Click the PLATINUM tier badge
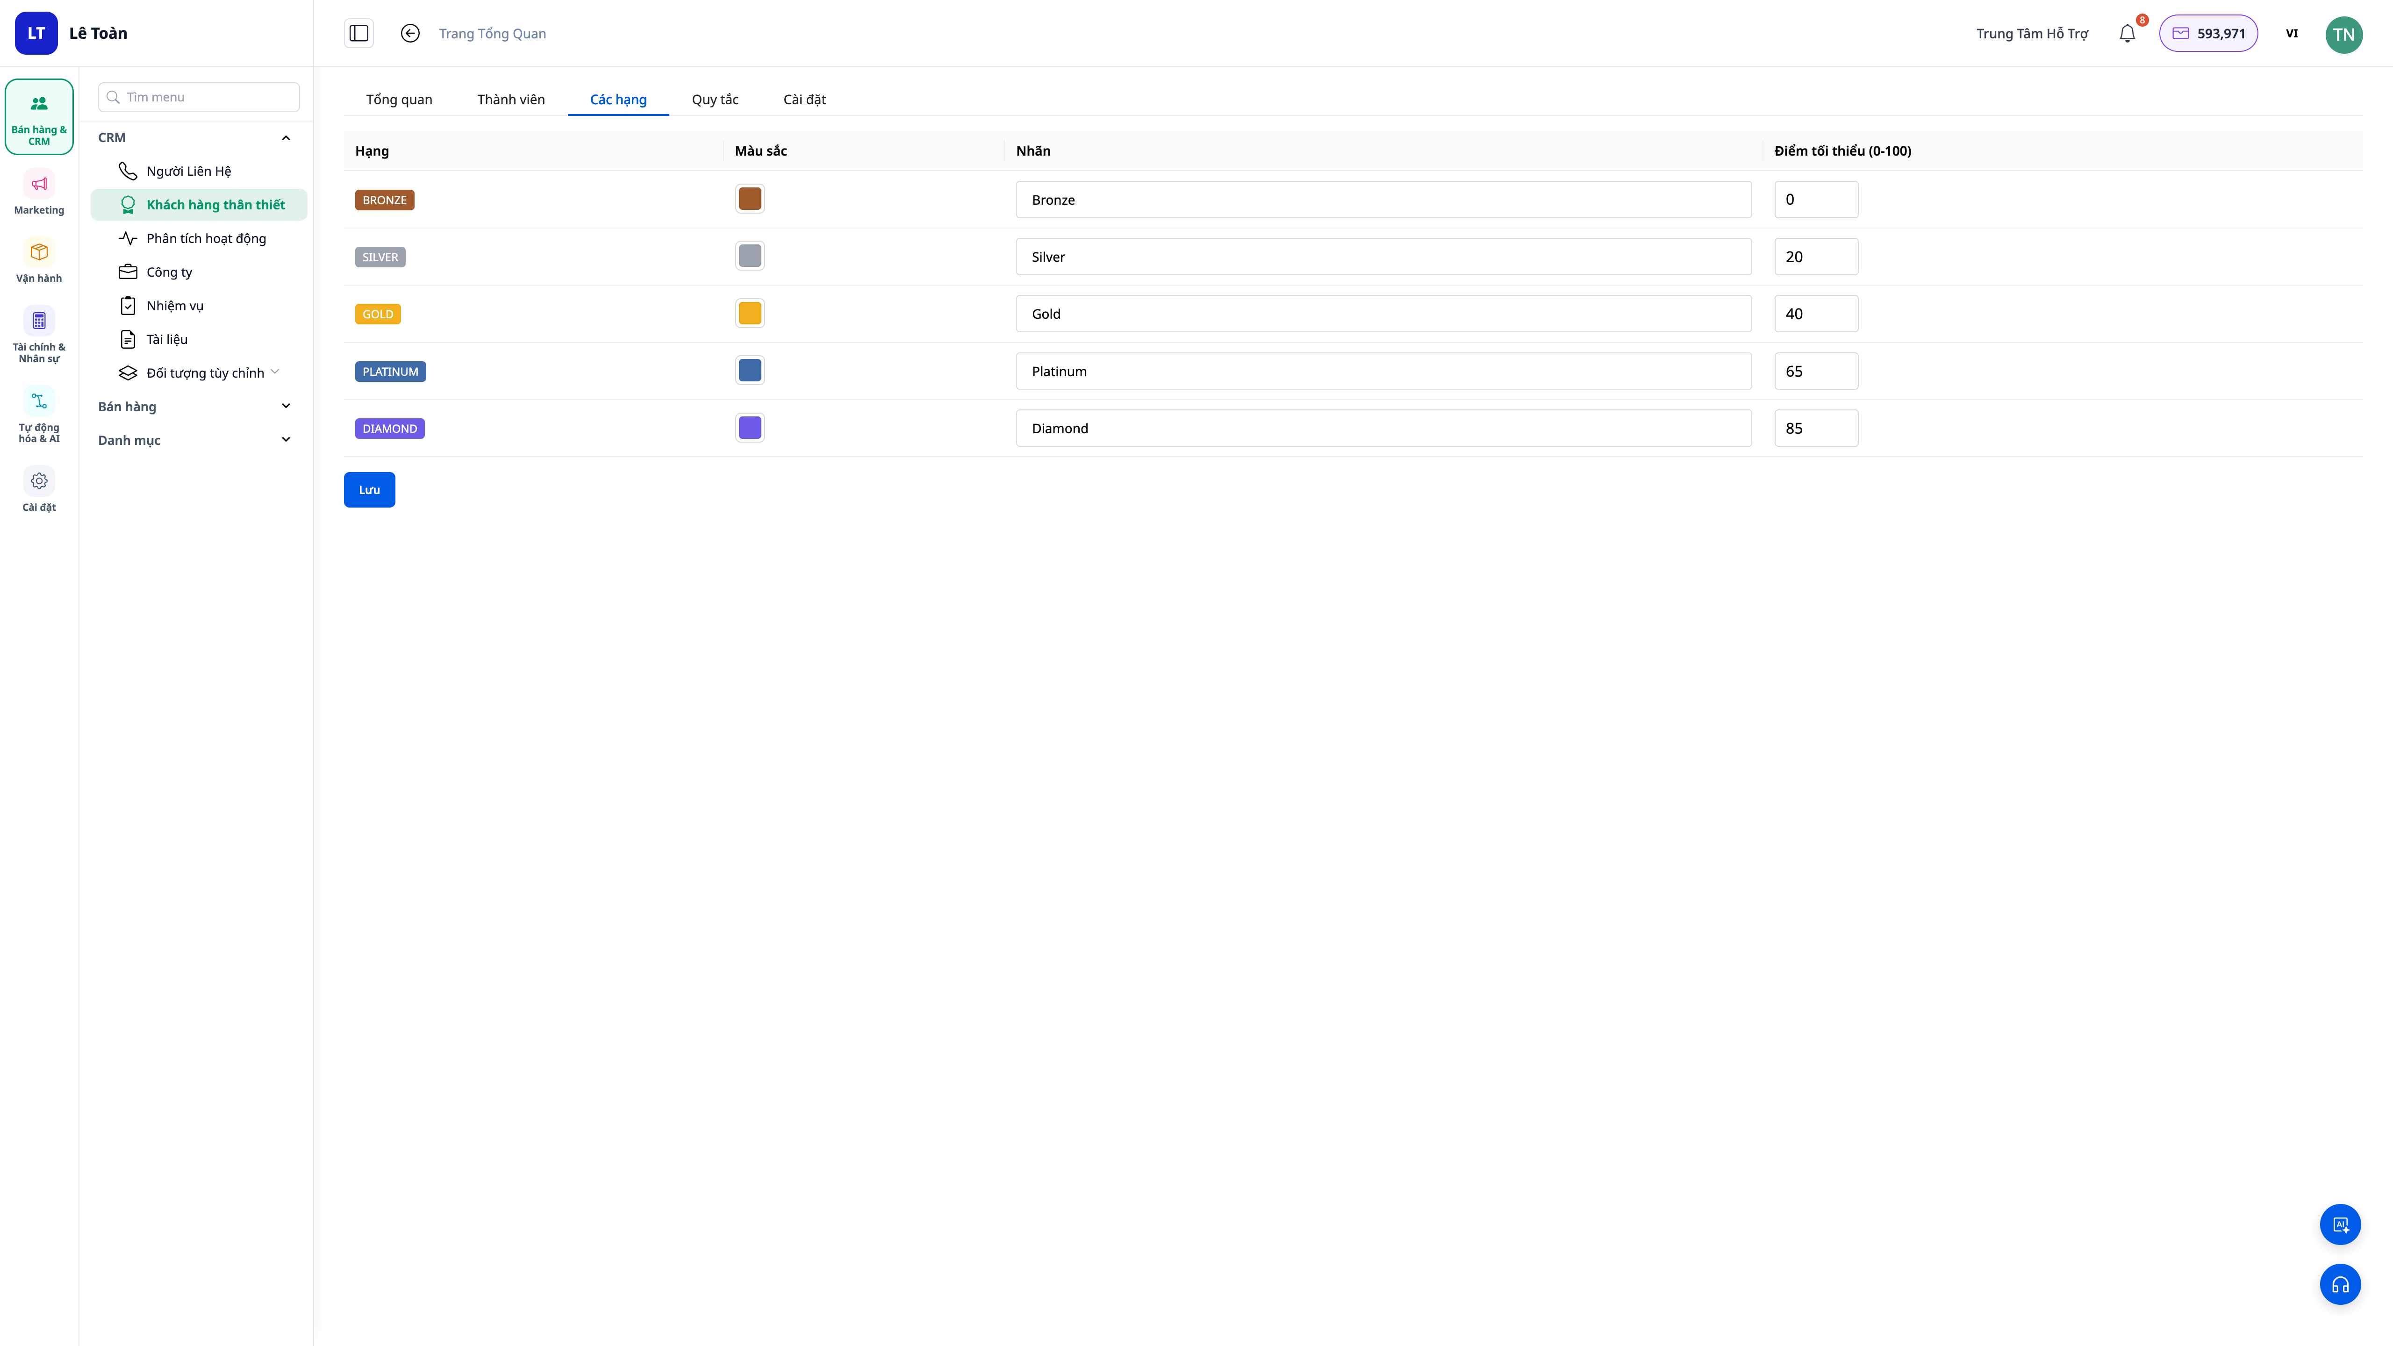 pos(390,372)
